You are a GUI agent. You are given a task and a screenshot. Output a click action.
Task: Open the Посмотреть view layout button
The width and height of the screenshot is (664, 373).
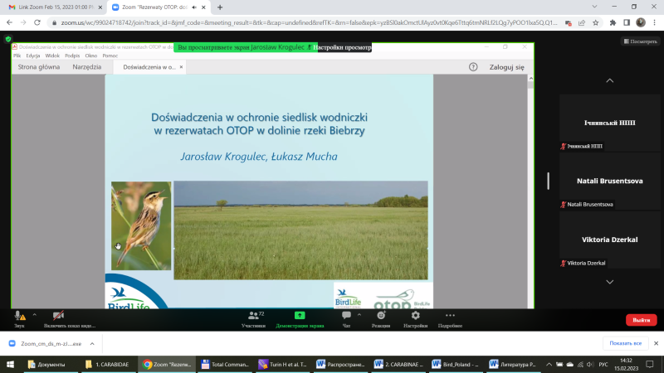pyautogui.click(x=639, y=41)
